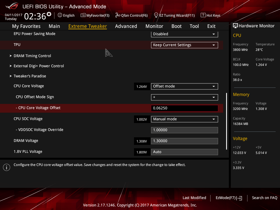Click the ROG logo icon

(12, 6)
